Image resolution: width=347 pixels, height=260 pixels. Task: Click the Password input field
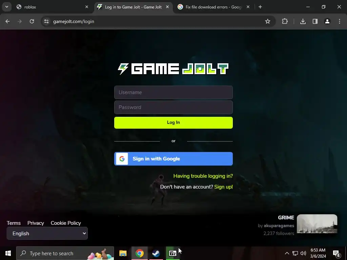[173, 107]
